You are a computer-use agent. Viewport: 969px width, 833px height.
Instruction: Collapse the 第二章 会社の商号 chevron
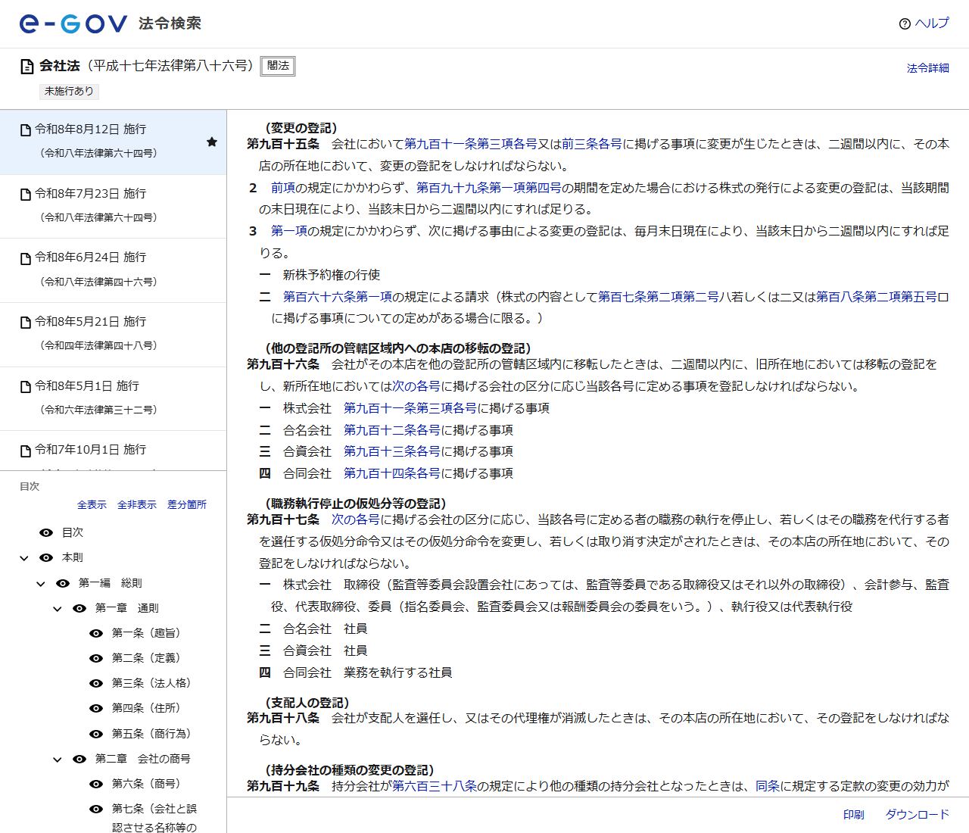click(x=58, y=759)
